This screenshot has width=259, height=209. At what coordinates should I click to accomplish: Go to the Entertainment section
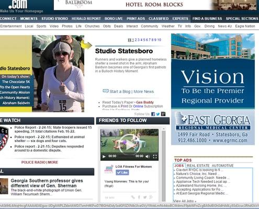tap(11, 26)
